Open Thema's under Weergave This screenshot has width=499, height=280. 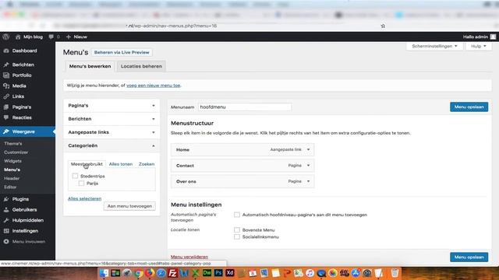coord(13,143)
